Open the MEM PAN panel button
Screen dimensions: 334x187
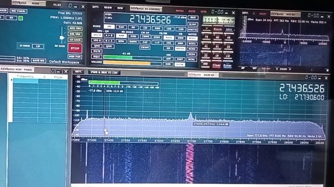tap(75, 57)
